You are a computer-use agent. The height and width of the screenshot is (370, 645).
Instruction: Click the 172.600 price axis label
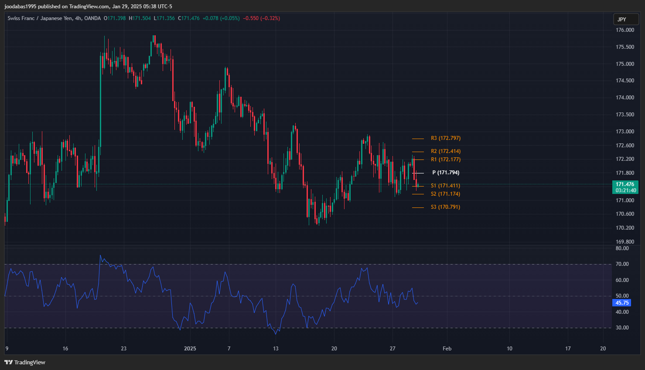point(625,146)
